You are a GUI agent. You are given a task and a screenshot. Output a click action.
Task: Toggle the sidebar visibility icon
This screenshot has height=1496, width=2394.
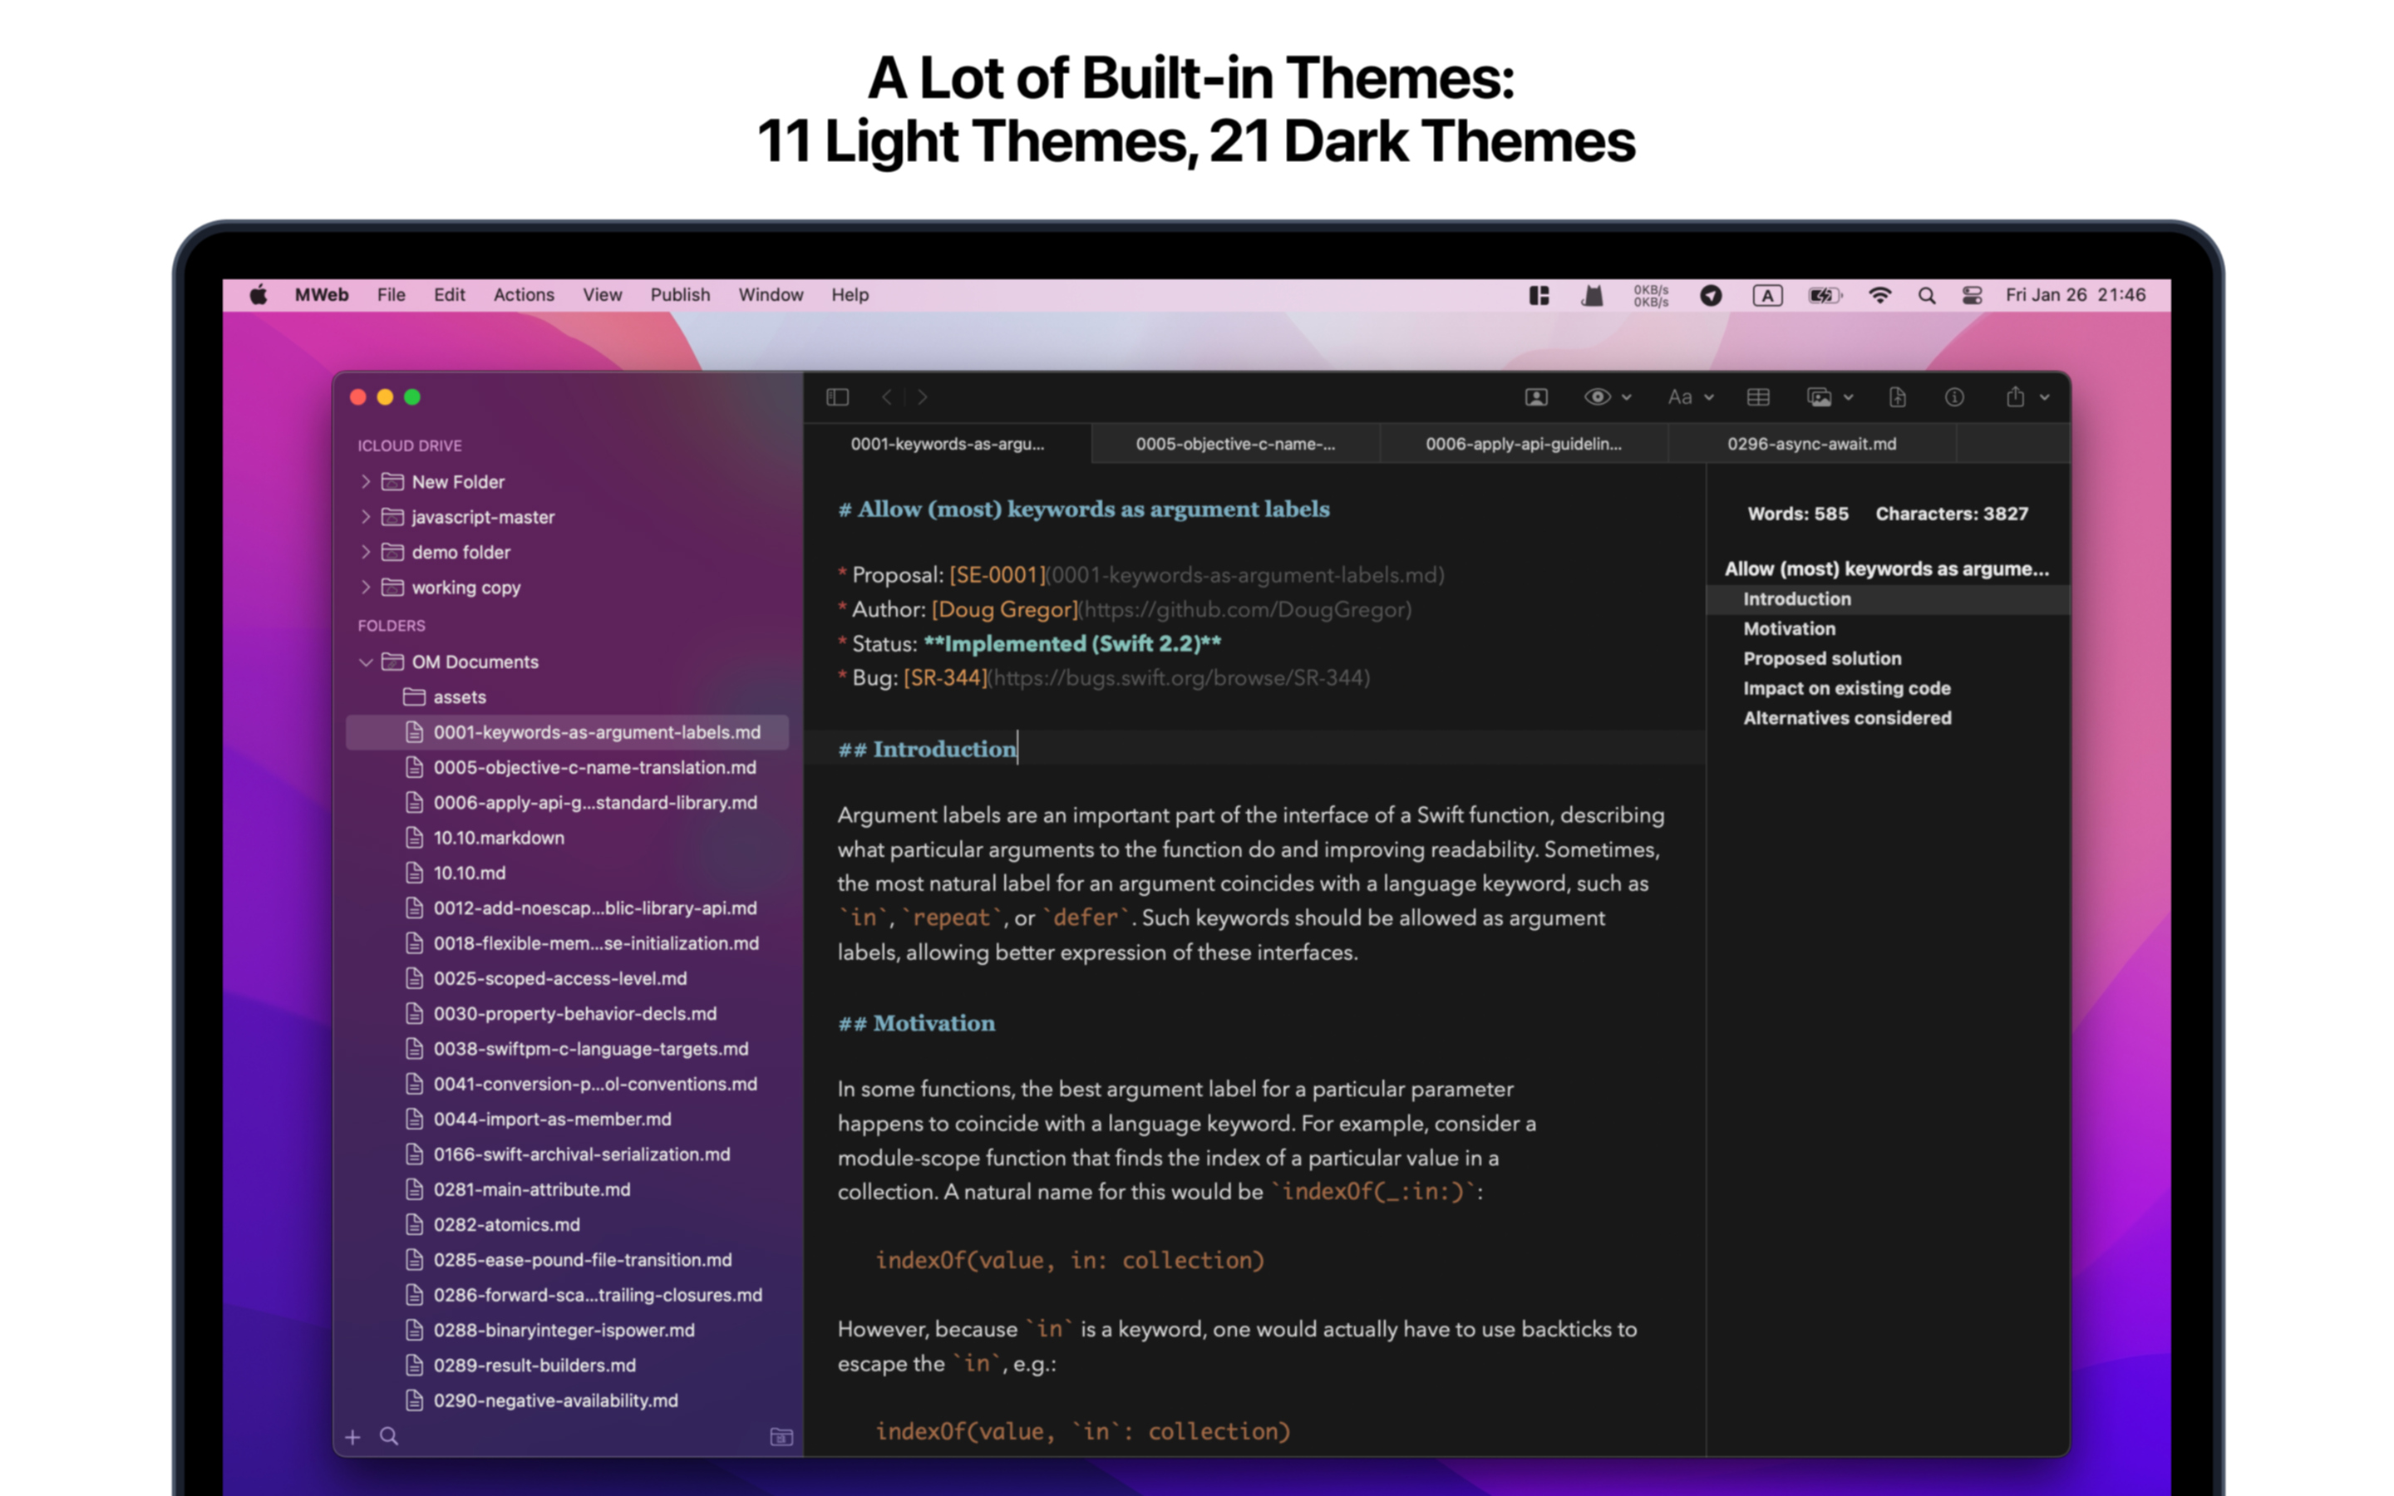(x=837, y=396)
